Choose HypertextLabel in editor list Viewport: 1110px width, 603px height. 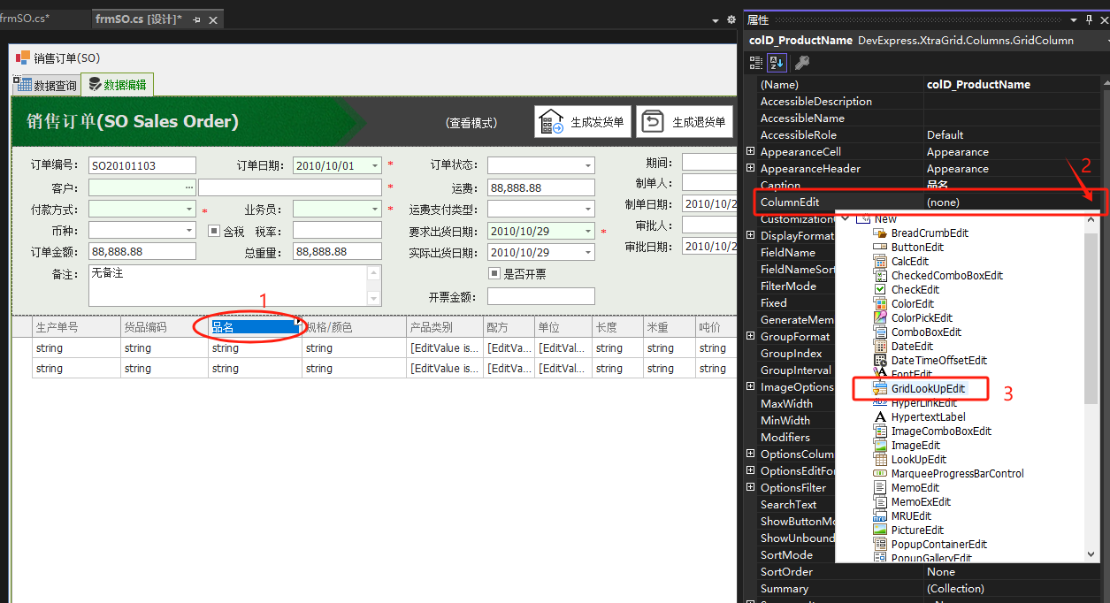928,416
